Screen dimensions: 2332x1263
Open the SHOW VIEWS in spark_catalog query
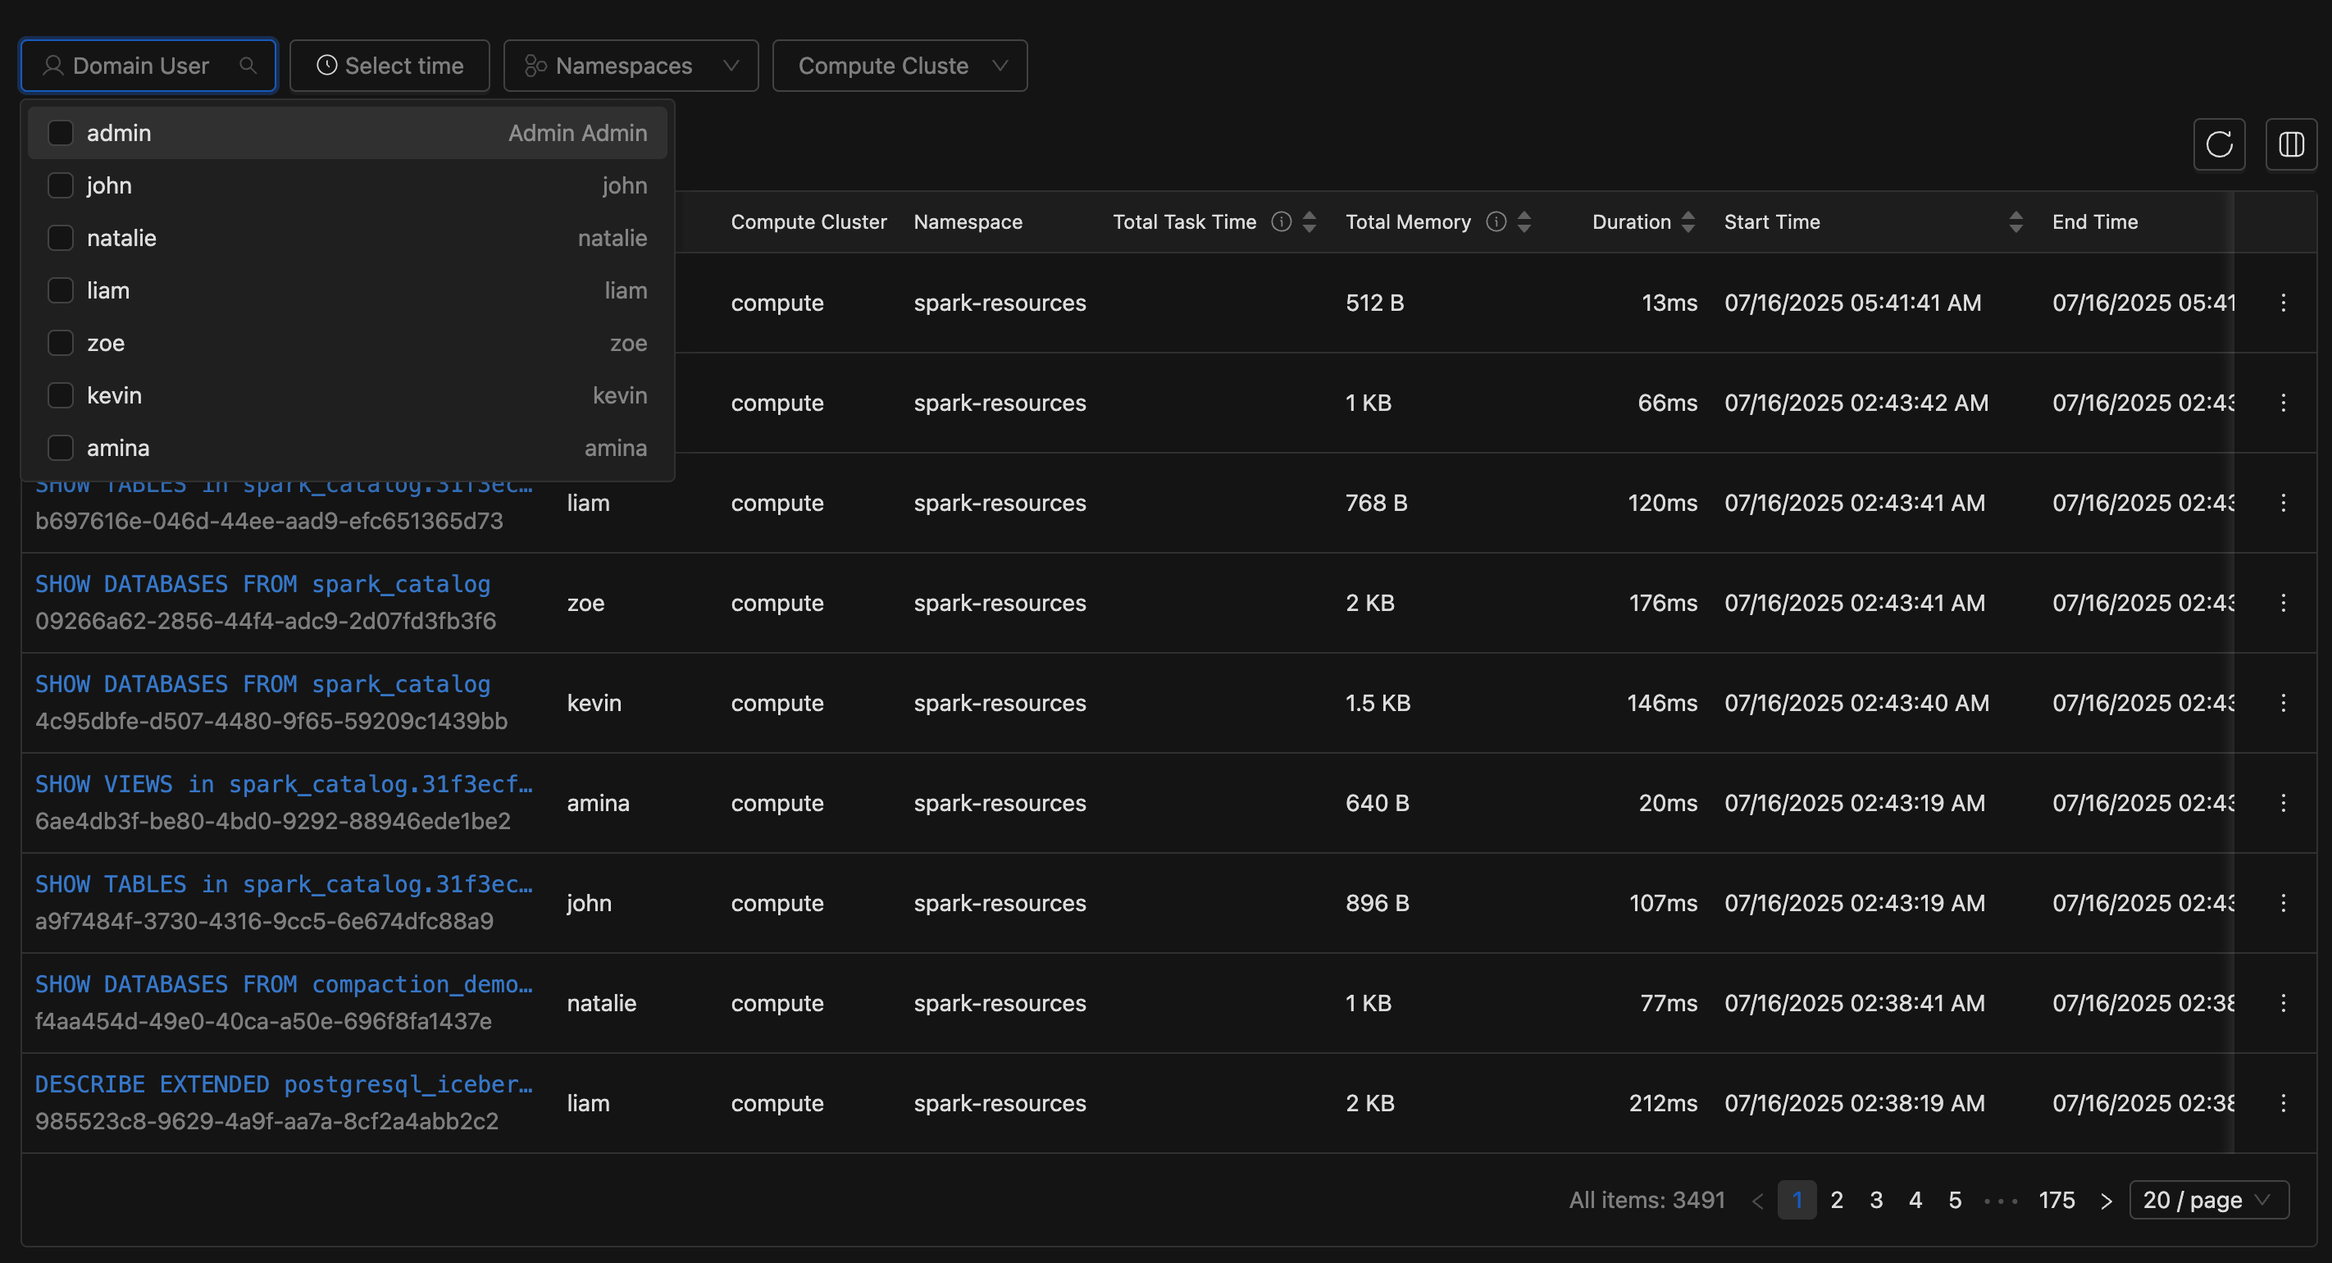tap(284, 784)
